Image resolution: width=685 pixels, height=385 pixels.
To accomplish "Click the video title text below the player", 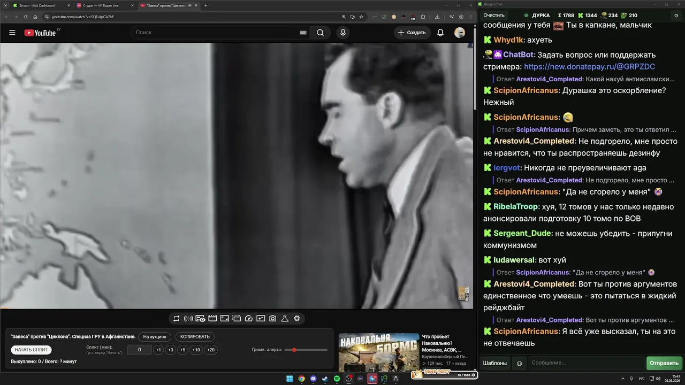I will 73,337.
